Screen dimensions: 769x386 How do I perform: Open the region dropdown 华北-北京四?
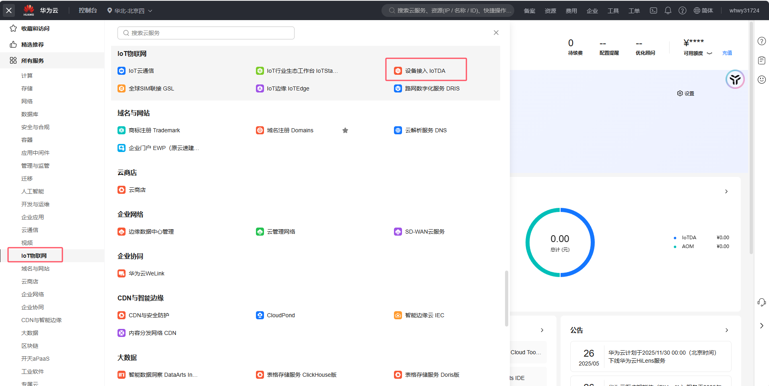(130, 10)
